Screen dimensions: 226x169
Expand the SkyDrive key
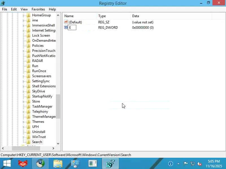(x=23, y=92)
